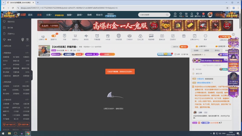Click the search input field in header
The height and width of the screenshot is (136, 242).
tap(152, 15)
